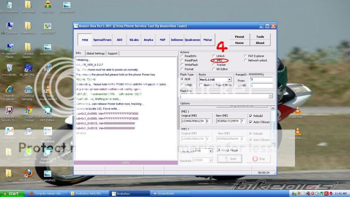This screenshot has width=350, height=197.
Task: Click the Tools button
Action: (260, 37)
